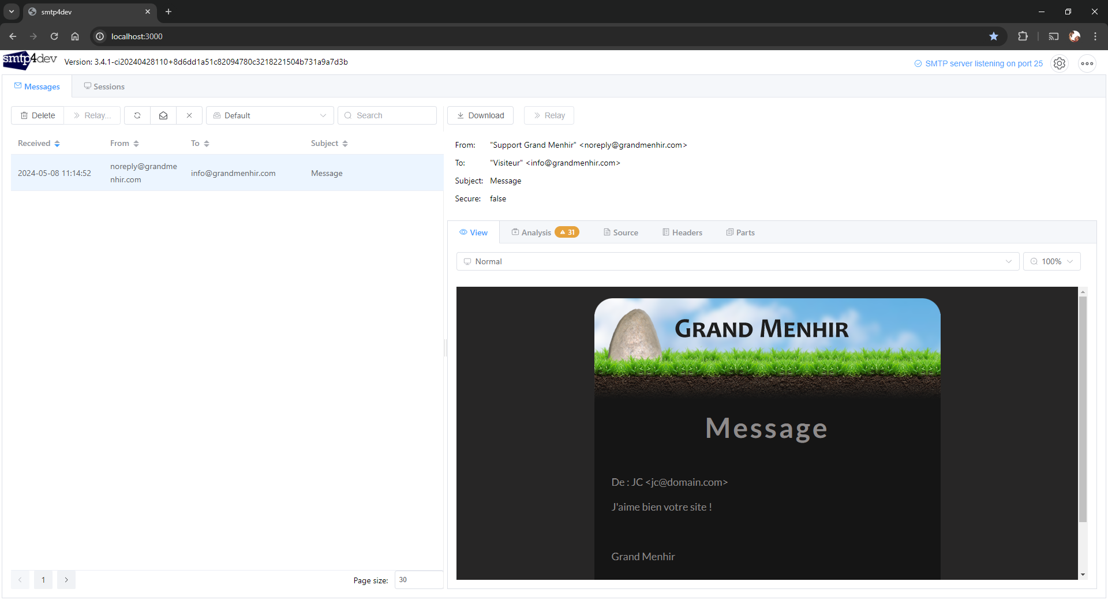Go to the next page arrow
The width and height of the screenshot is (1108, 600).
coord(66,580)
